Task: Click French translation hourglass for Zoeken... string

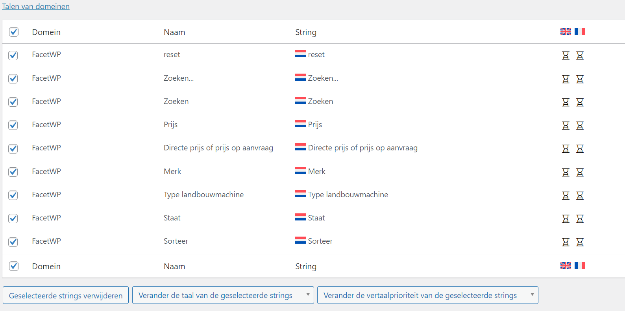Action: (x=580, y=79)
